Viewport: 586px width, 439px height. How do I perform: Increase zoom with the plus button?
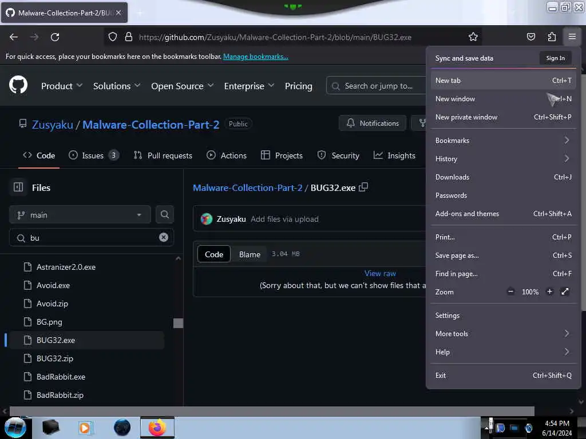click(x=549, y=292)
